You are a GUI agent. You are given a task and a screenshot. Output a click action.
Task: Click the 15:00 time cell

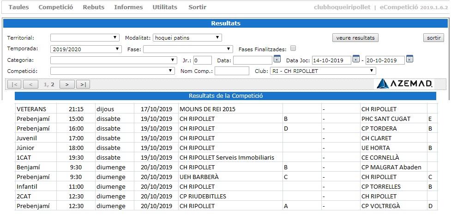[x=76, y=119]
